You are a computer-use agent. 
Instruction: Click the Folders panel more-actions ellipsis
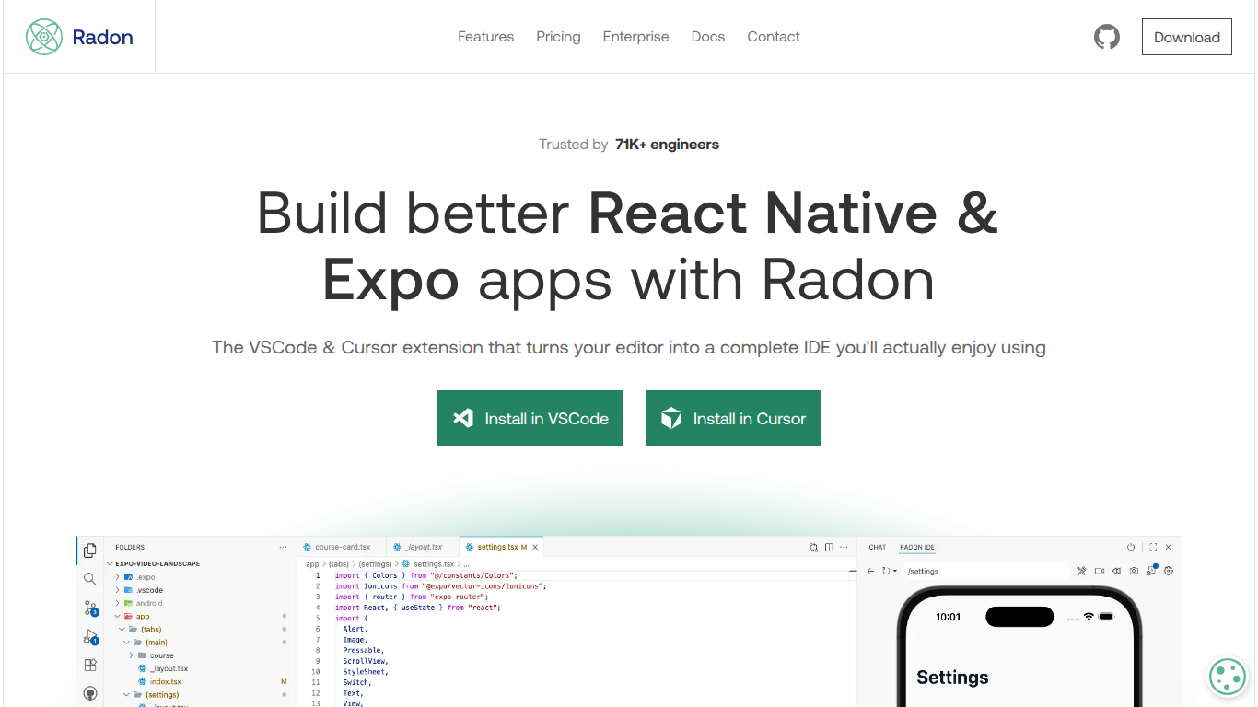click(283, 547)
